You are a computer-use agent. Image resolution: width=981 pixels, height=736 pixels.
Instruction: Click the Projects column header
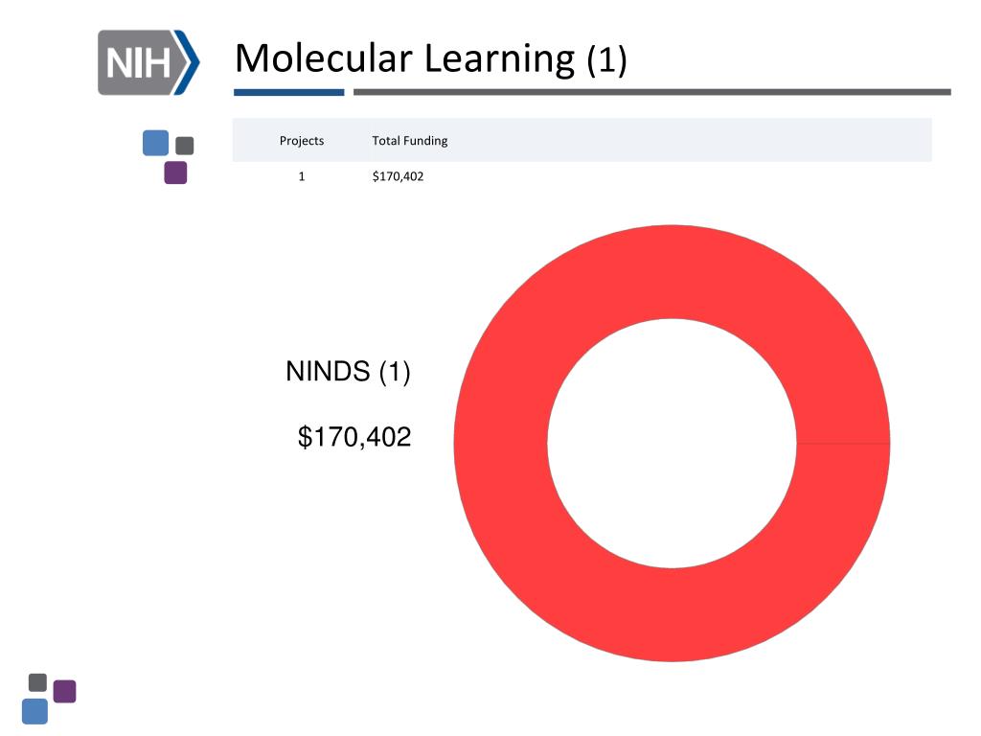coord(302,141)
